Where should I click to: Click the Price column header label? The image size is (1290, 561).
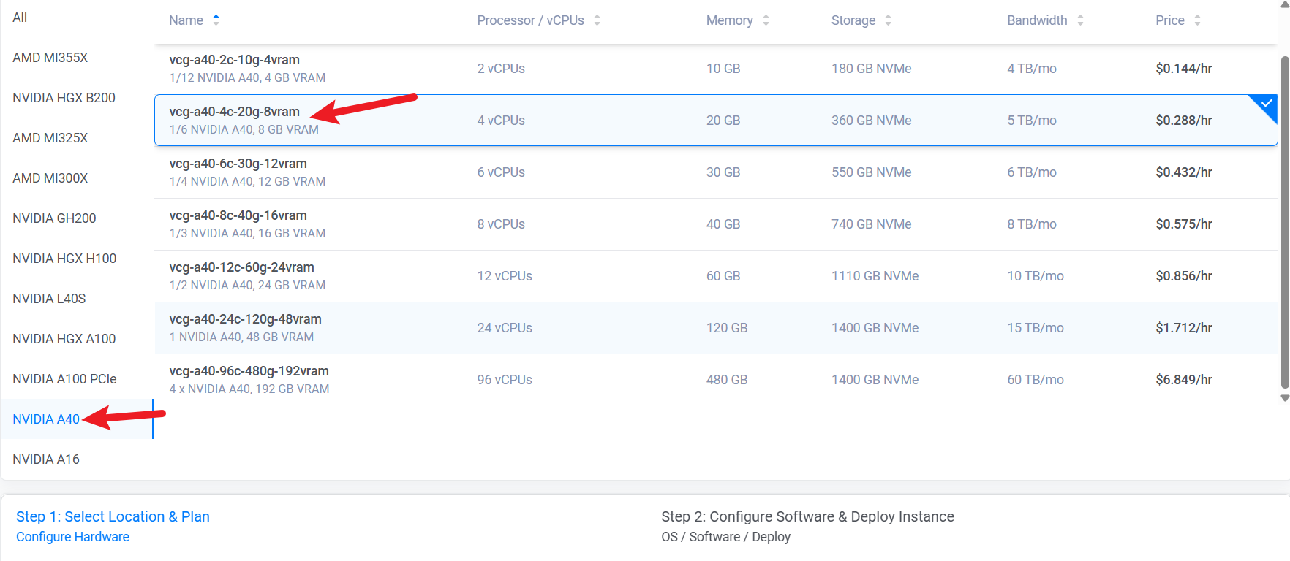click(x=1170, y=20)
